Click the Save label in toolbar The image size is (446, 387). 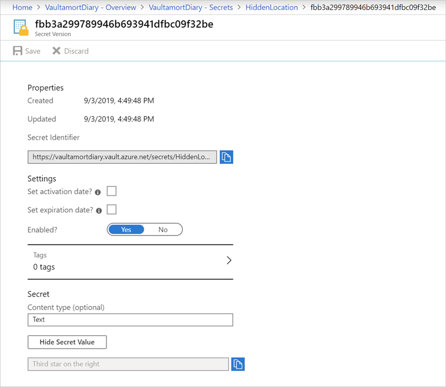[33, 51]
